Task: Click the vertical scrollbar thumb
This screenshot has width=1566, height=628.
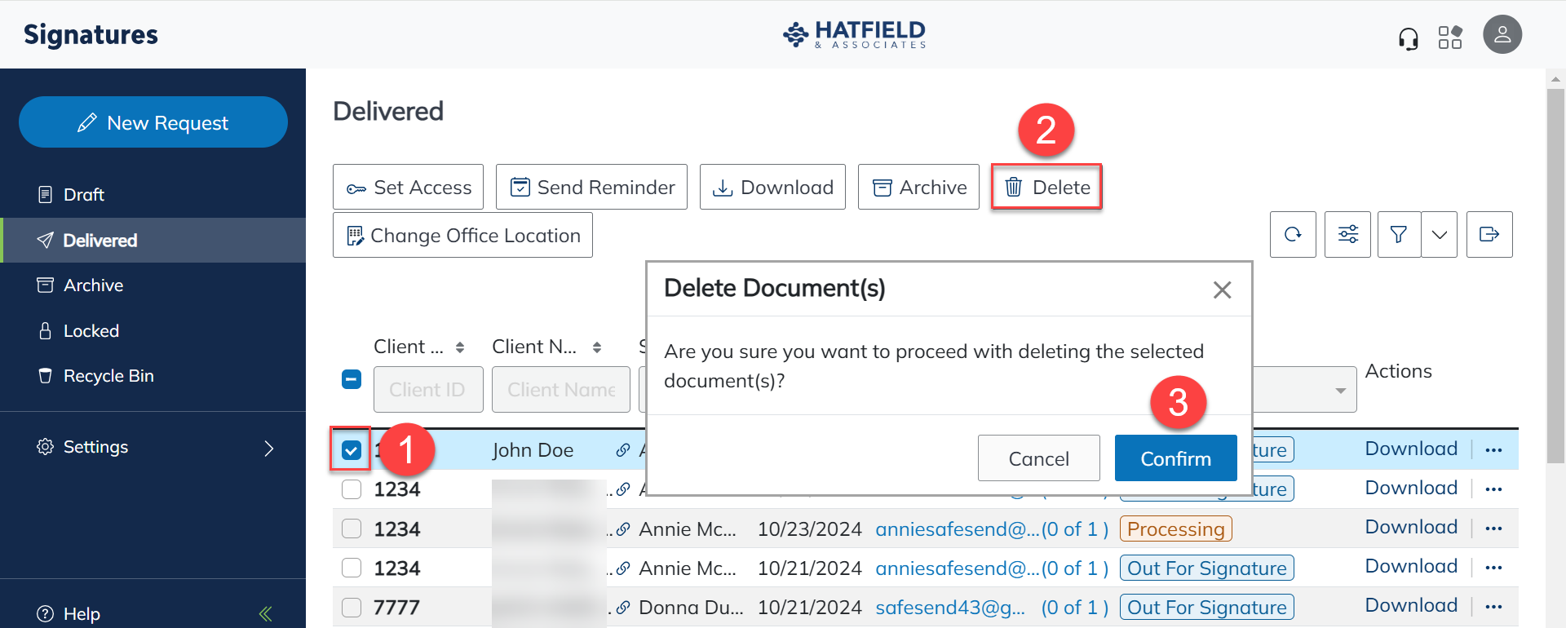Action: [1555, 276]
